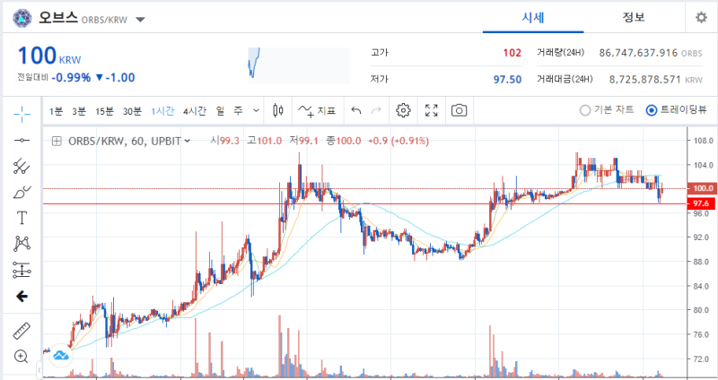Screen dimensions: 718x380
Task: Click the 오브스 coin name title
Action: [58, 18]
